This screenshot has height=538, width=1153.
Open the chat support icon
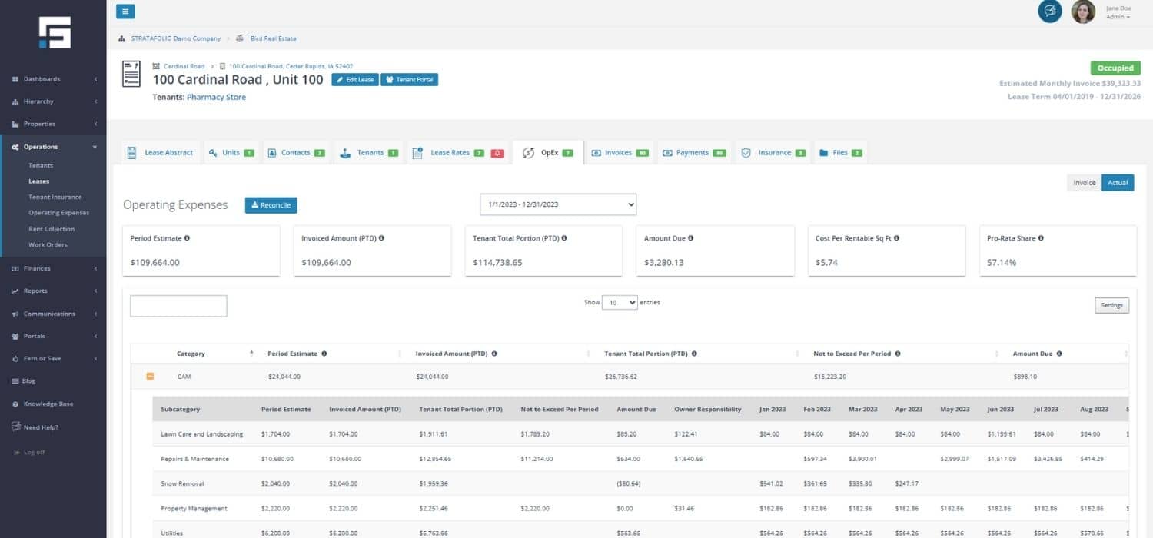coord(1049,12)
